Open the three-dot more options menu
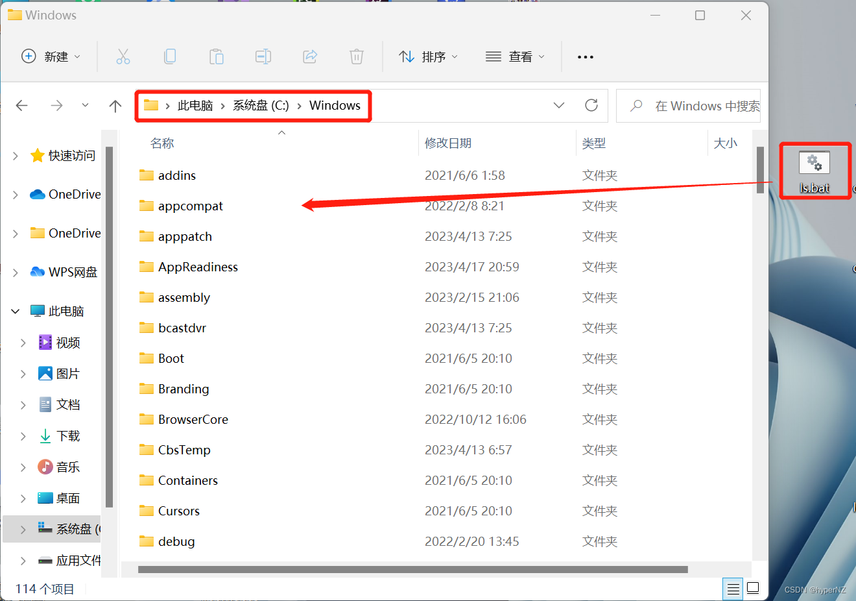The height and width of the screenshot is (601, 856). tap(586, 57)
